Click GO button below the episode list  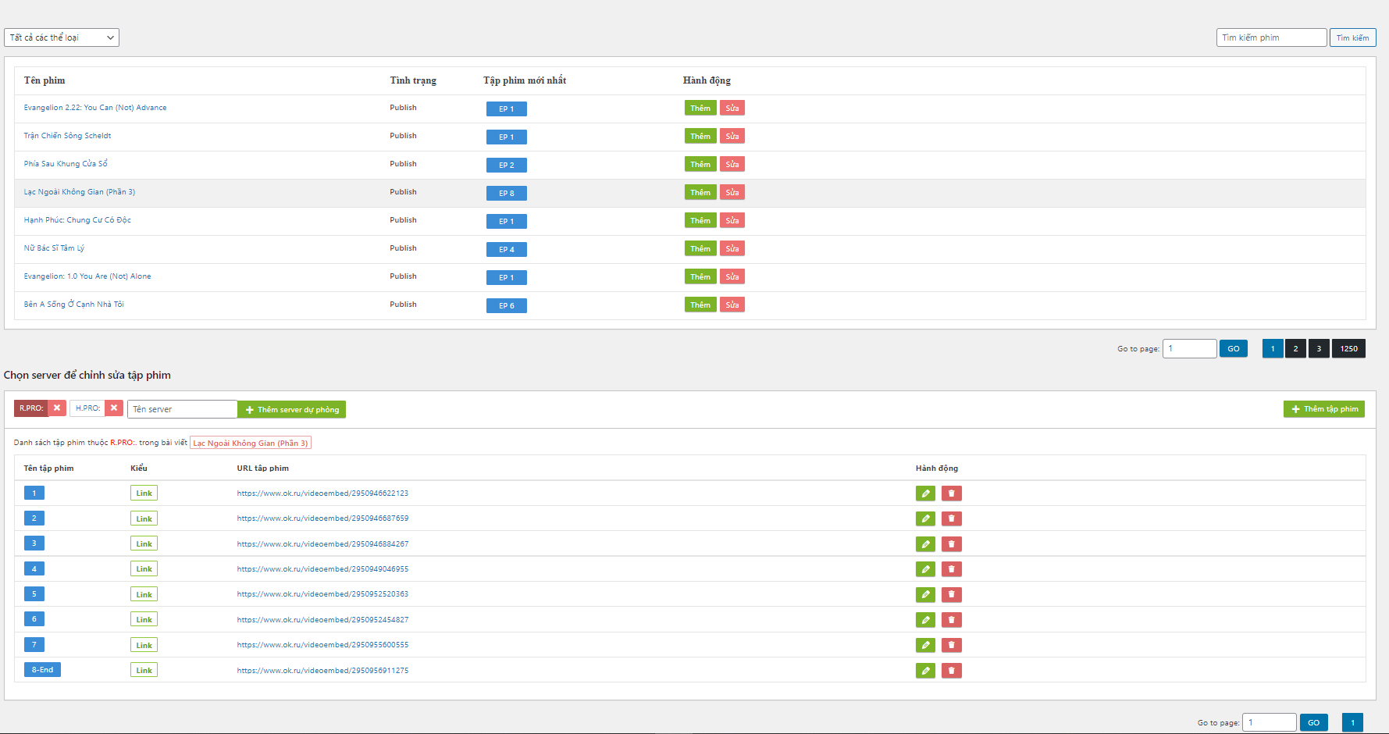(1314, 722)
